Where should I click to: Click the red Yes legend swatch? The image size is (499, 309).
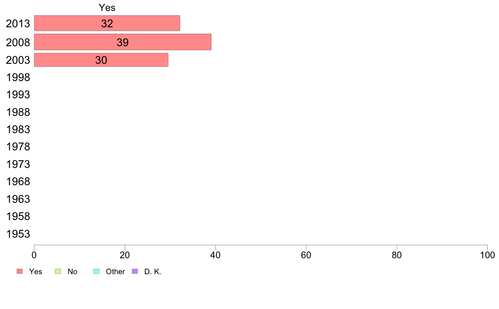pos(20,272)
